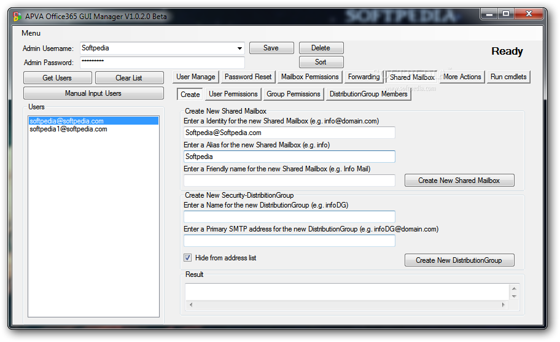Click the Shared Mailbox identity field
The image size is (560, 342).
[289, 133]
